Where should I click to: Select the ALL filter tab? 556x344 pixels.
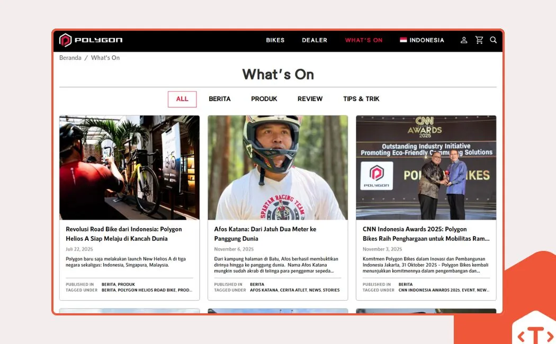coord(182,98)
